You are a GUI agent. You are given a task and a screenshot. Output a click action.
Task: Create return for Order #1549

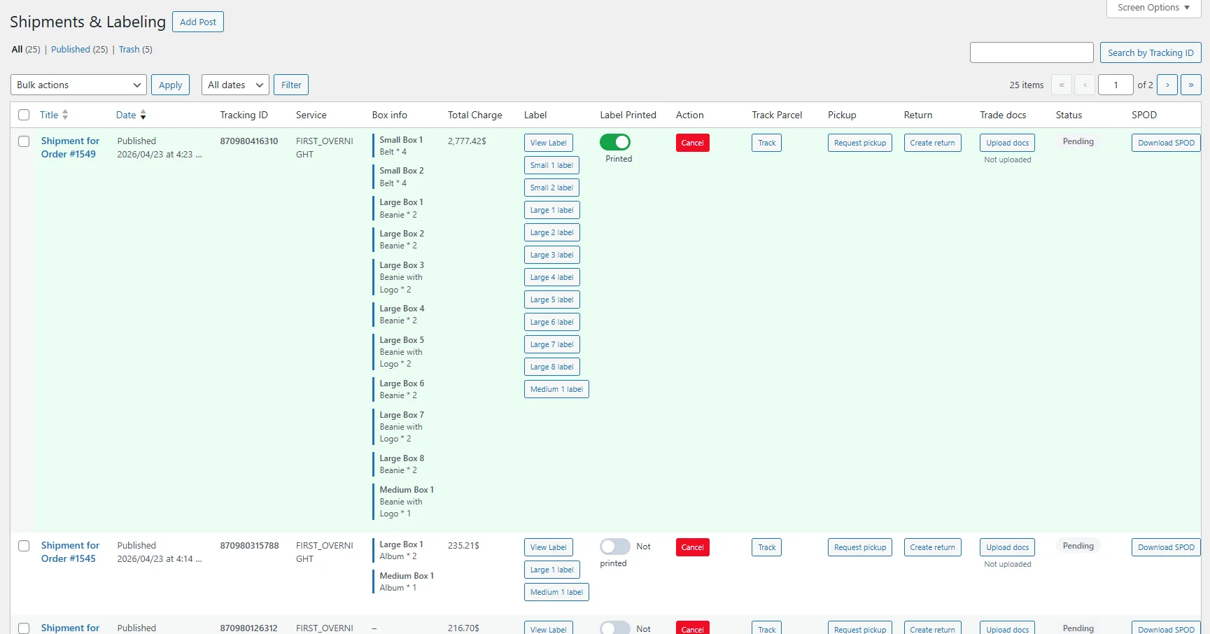click(933, 143)
